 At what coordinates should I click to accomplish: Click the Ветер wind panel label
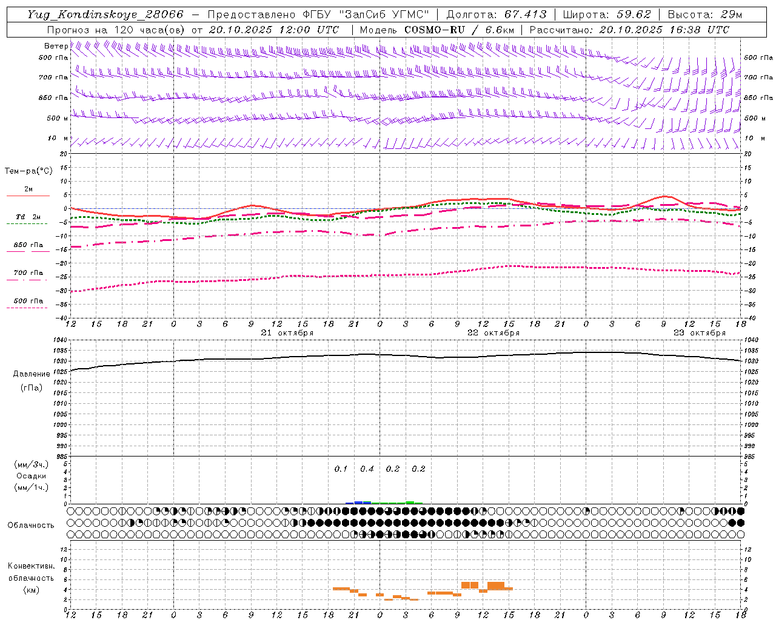pos(56,46)
